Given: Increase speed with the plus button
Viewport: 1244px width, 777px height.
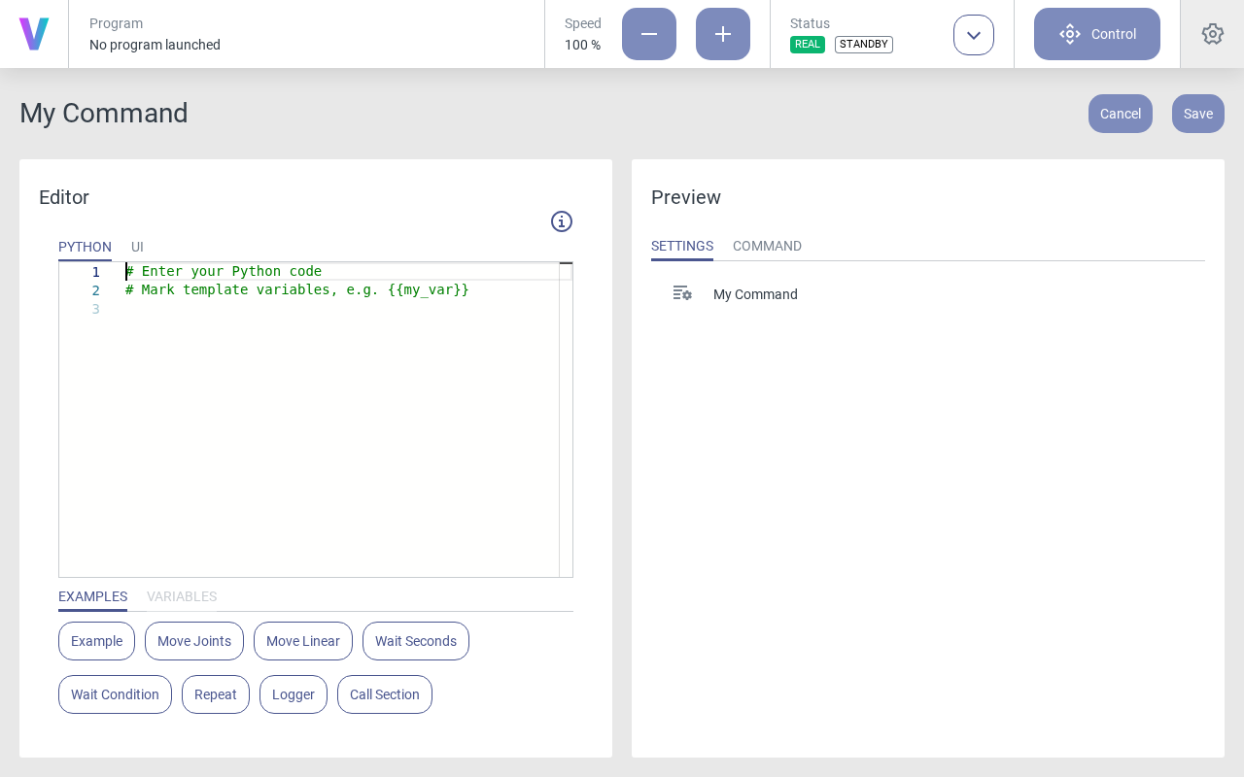Looking at the screenshot, I should [x=723, y=34].
